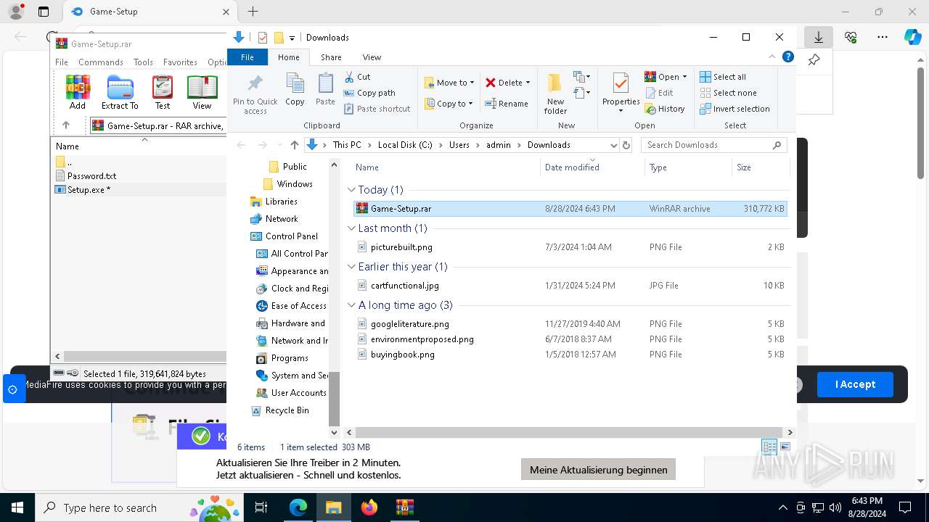Click the Copy ribbon icon
Screen dimensions: 929x522
coord(295,90)
